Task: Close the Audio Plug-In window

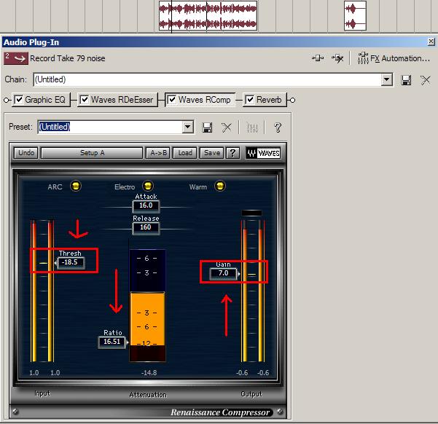Action: [x=431, y=42]
